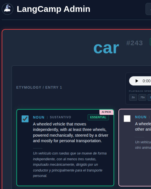The image size is (151, 189).
Task: Click the #243 rank number
Action: 135,43
